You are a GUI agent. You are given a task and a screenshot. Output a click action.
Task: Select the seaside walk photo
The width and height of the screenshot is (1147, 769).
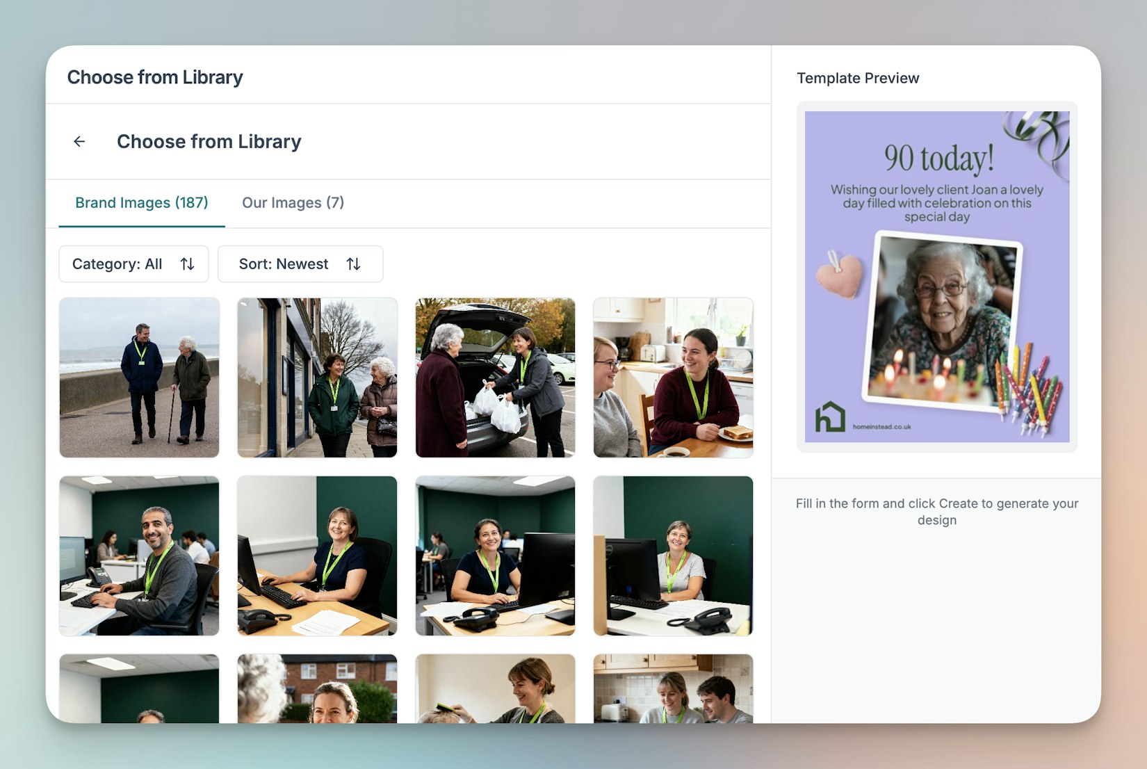(139, 378)
